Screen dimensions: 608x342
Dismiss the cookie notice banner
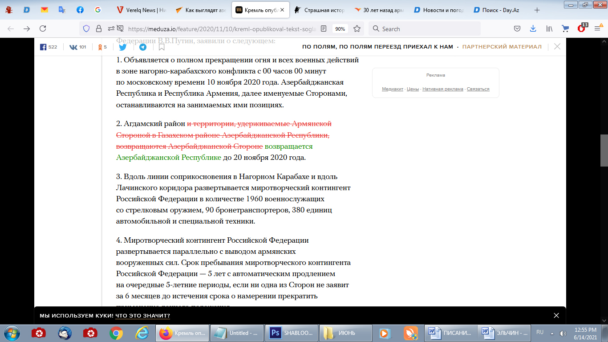tap(556, 315)
